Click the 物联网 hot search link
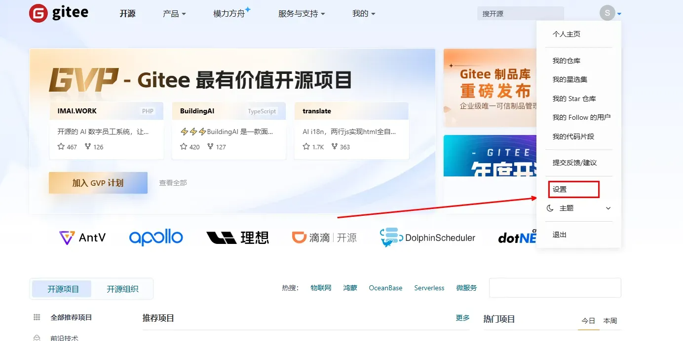Image resolution: width=683 pixels, height=341 pixels. [x=321, y=288]
